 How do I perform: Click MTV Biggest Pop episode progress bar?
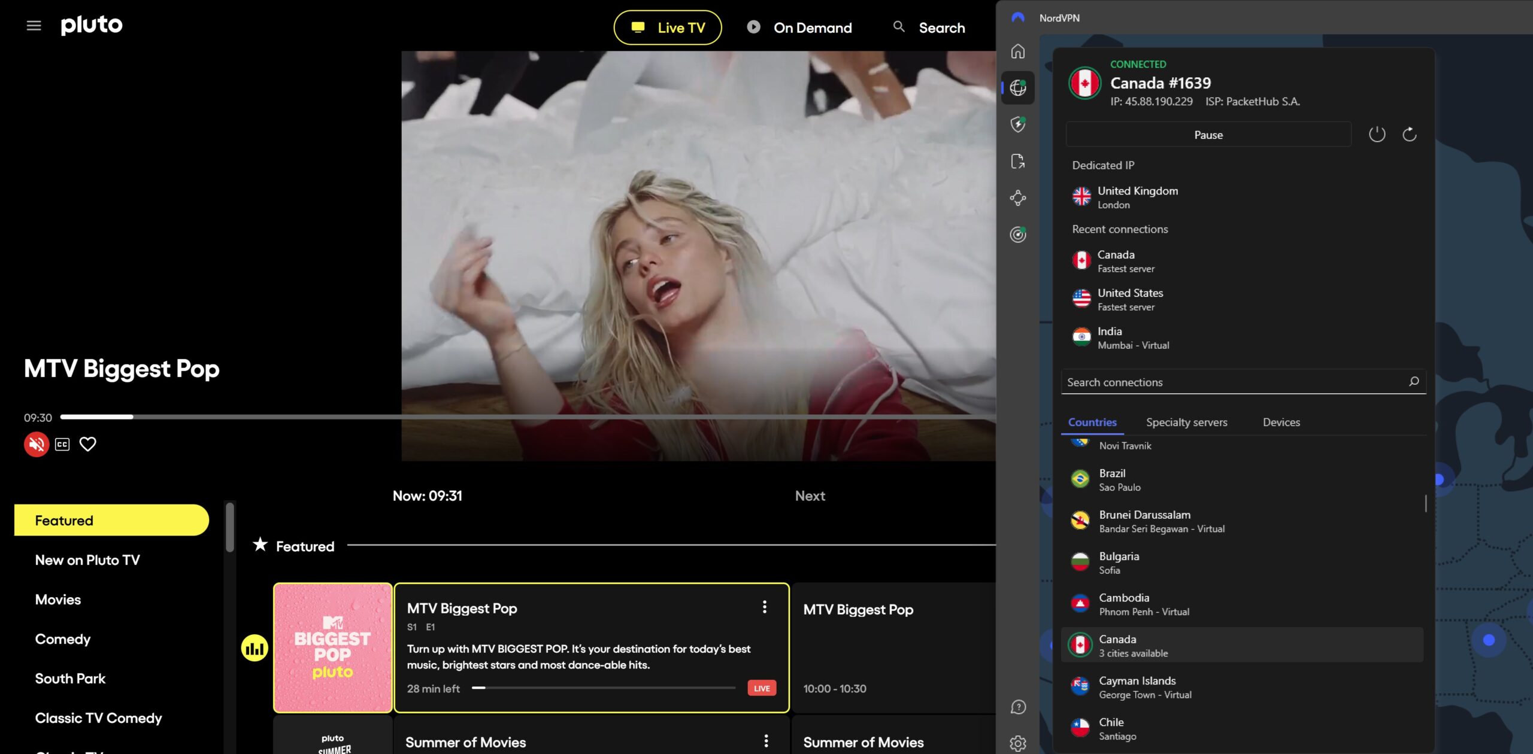tap(604, 688)
